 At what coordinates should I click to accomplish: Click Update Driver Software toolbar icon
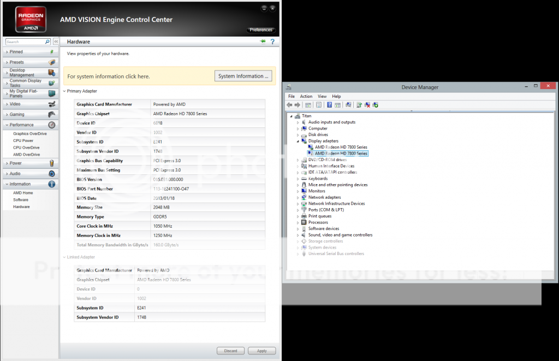359,105
